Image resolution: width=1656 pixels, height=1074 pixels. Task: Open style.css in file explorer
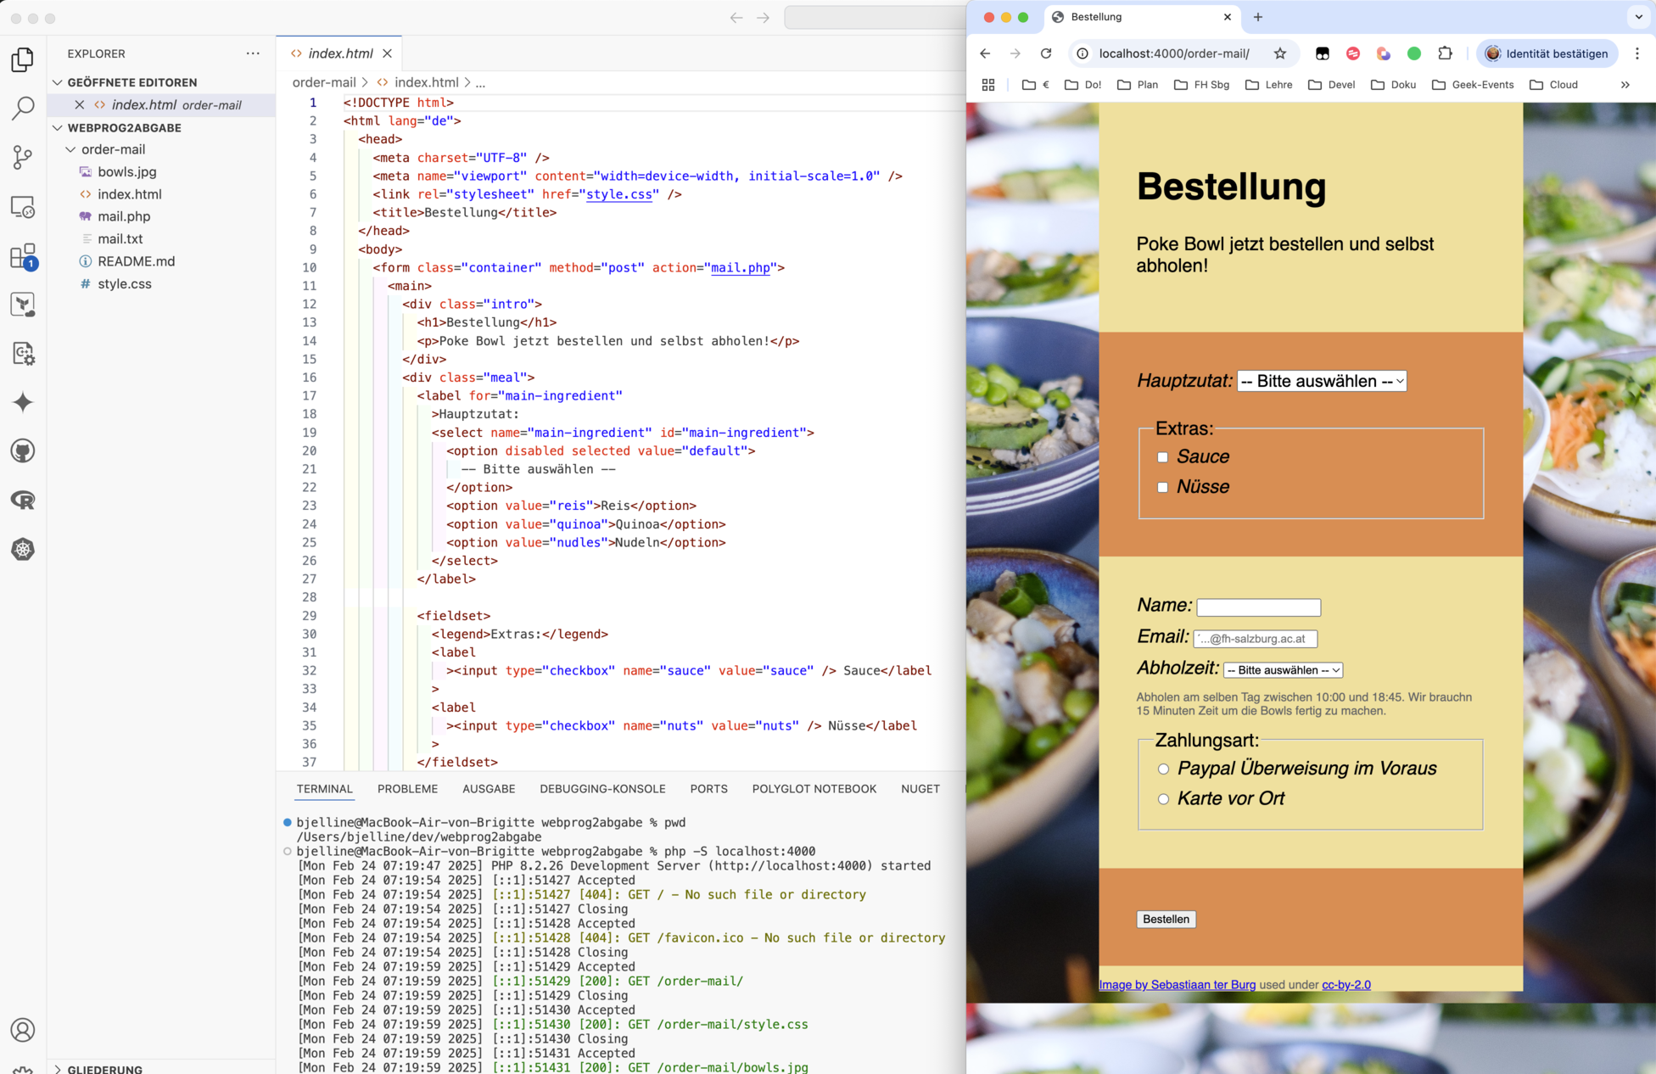[125, 283]
